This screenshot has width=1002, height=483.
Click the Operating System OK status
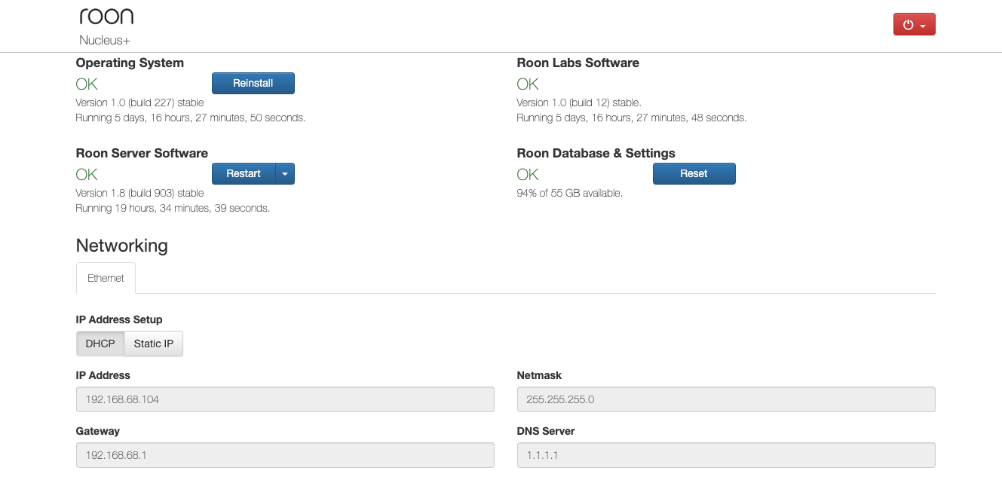[x=87, y=84]
